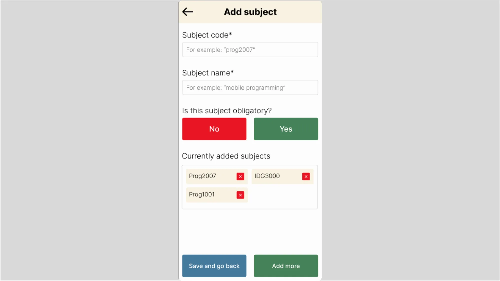Click the Add subject page title
This screenshot has width=500, height=281.
pos(250,12)
